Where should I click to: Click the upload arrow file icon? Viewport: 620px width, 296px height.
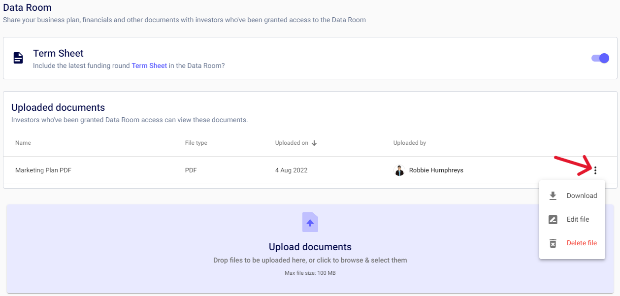tap(310, 222)
